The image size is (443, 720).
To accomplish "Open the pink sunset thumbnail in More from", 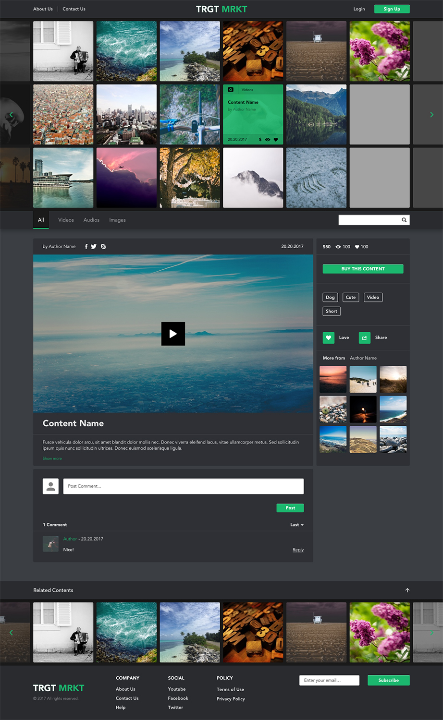I will coord(333,379).
